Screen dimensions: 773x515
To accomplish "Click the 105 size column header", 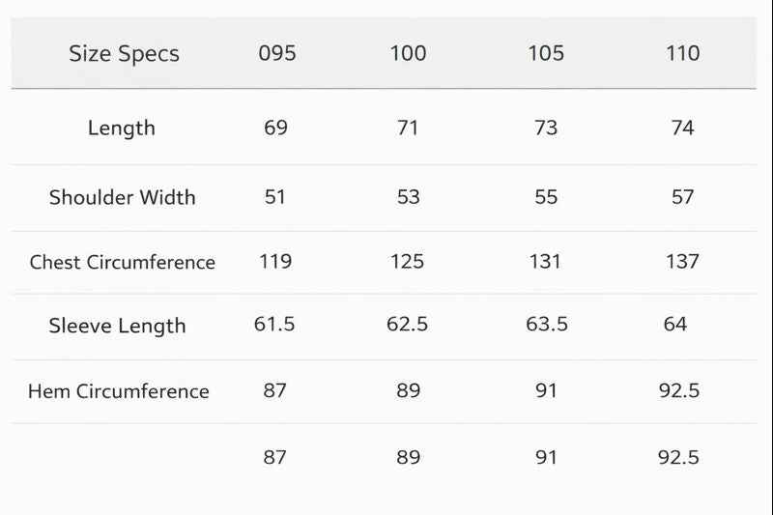I will coord(546,53).
